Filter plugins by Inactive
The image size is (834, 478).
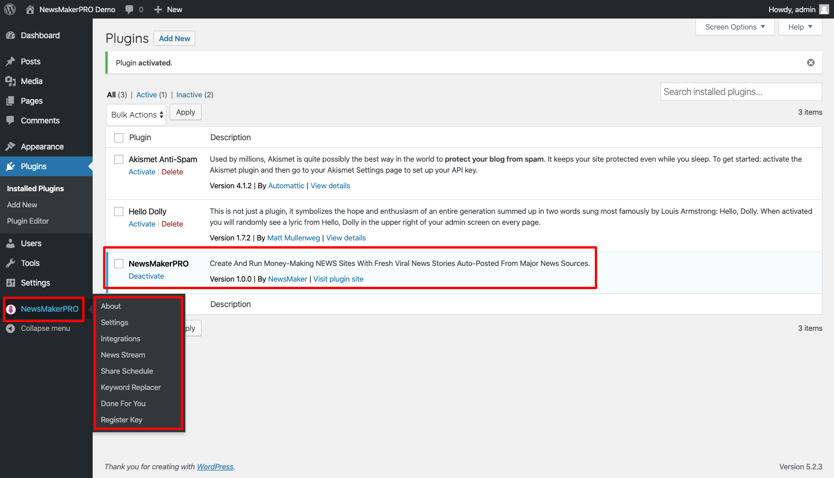tap(189, 95)
